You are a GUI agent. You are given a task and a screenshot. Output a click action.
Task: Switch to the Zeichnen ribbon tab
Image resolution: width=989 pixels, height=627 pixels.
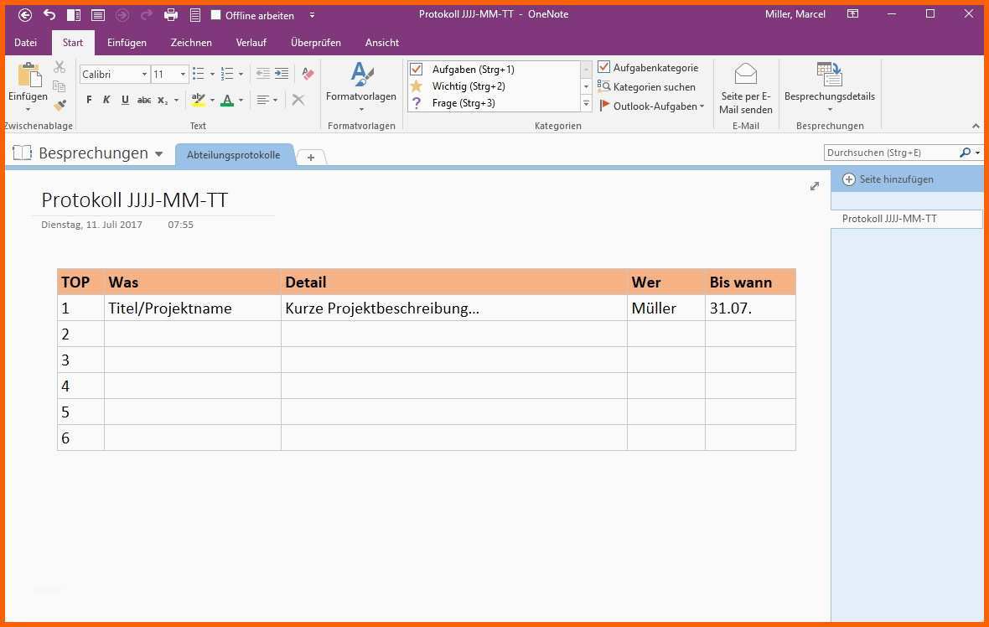click(x=191, y=43)
